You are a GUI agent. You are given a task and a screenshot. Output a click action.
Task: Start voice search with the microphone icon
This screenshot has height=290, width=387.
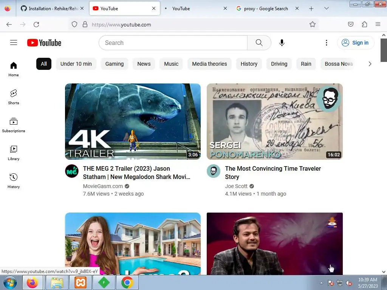(282, 43)
